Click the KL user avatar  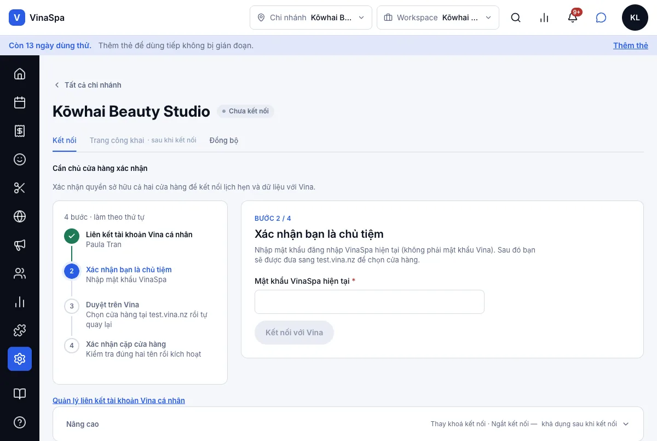[635, 18]
